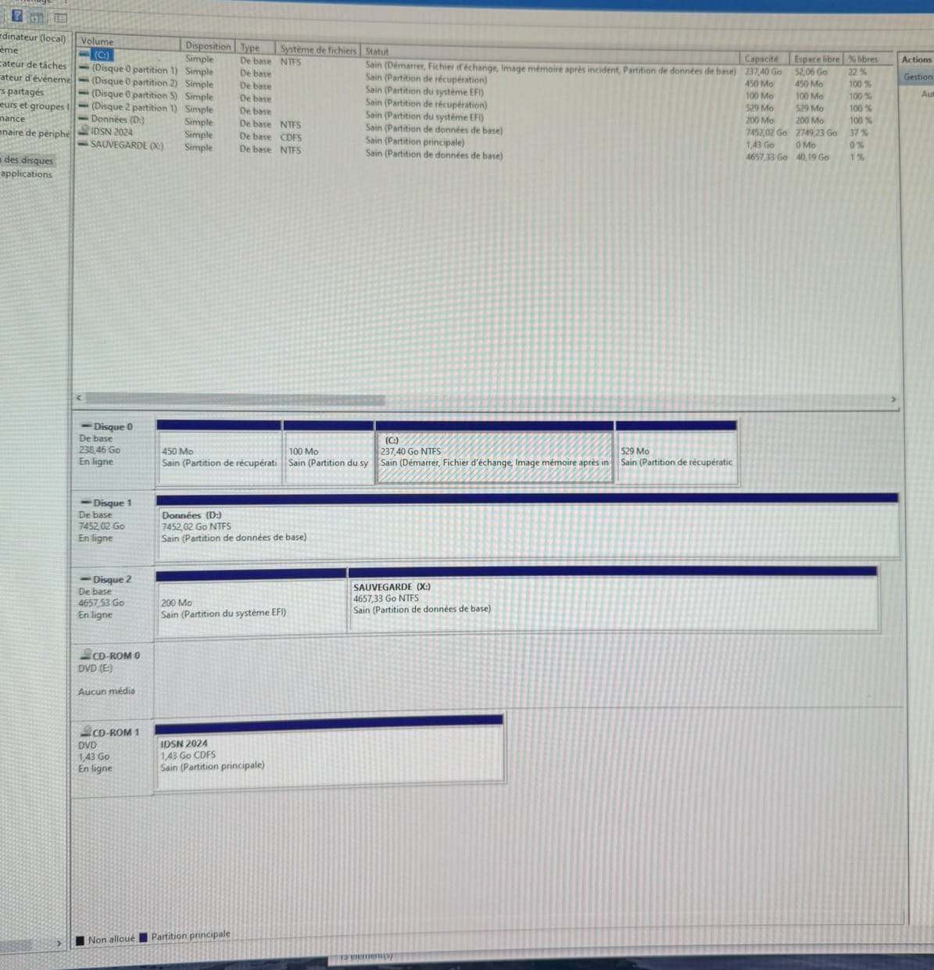
Task: Select the 450 Mo recovery partition on Disque 0
Action: click(x=219, y=458)
